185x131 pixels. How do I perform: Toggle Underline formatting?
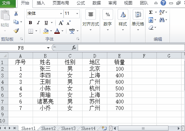coord(46,23)
